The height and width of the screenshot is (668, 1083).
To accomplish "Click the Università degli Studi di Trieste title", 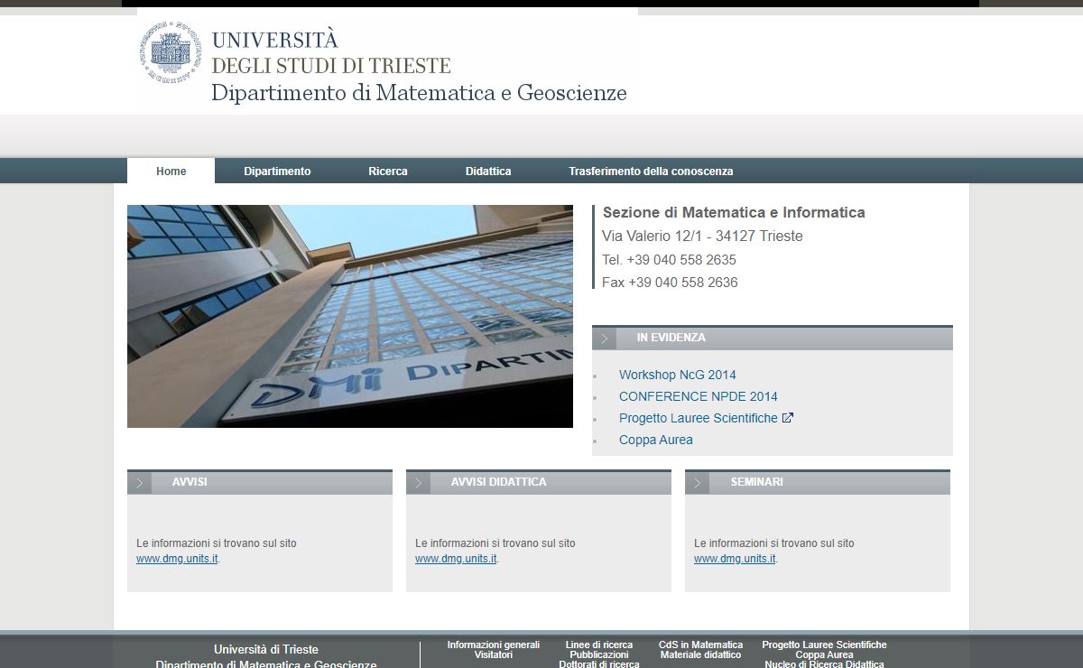I will click(330, 52).
